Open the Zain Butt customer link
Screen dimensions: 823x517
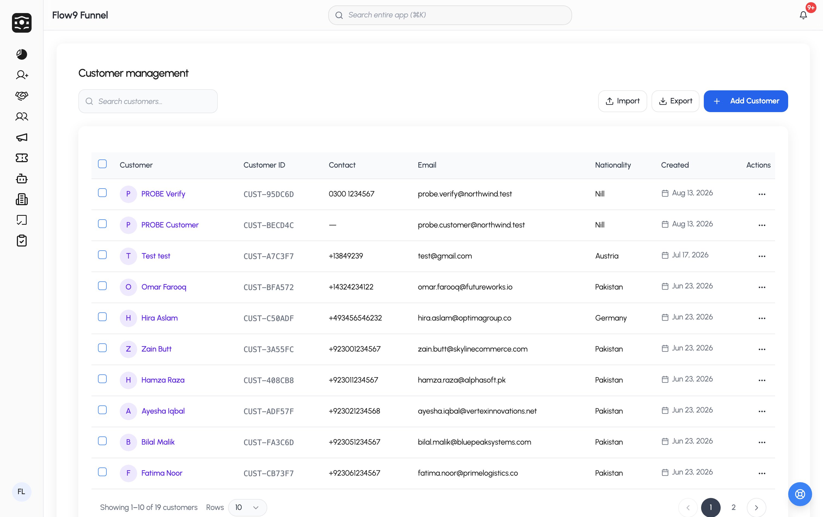(156, 349)
